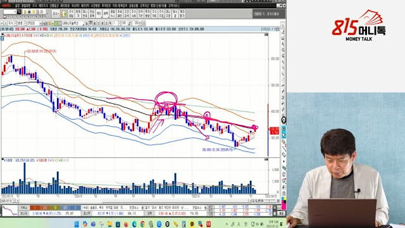Open Microsoft Teams from the taskbar

point(93,224)
